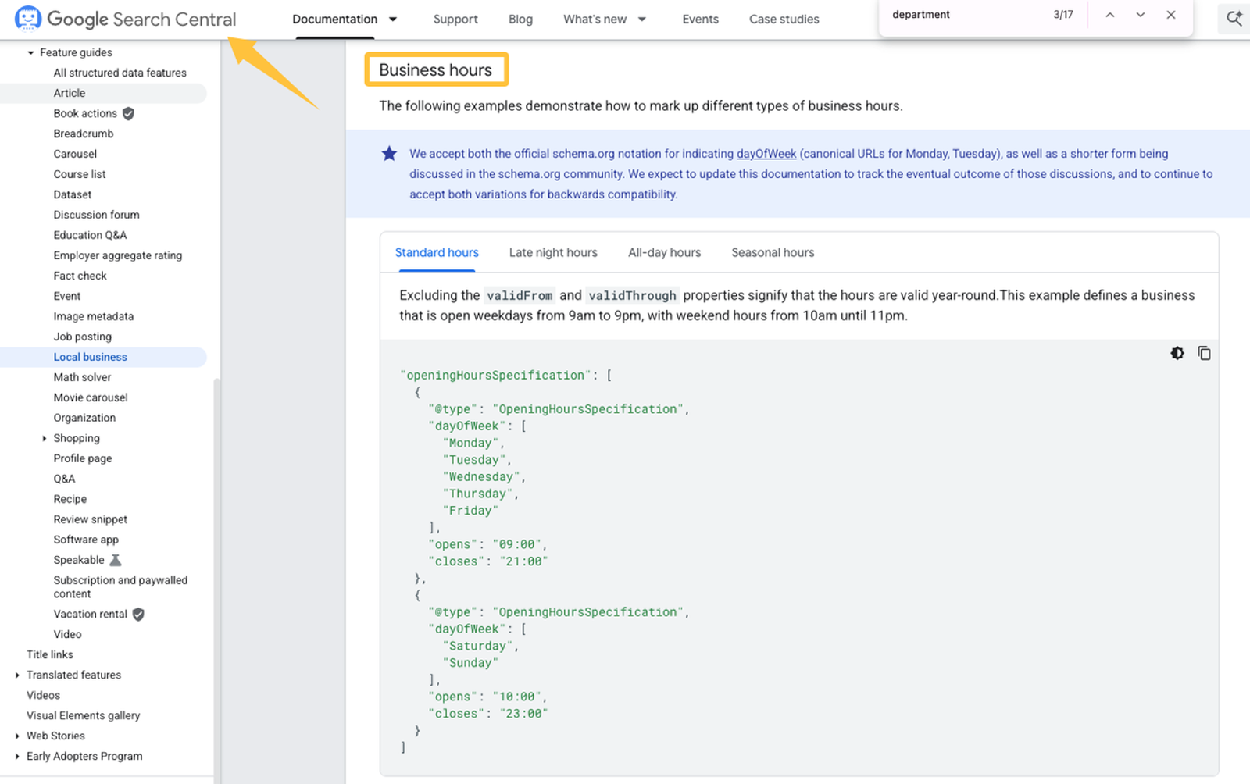Select Breadcrumb in the sidebar
Screen dimensions: 1250x784
(84, 134)
